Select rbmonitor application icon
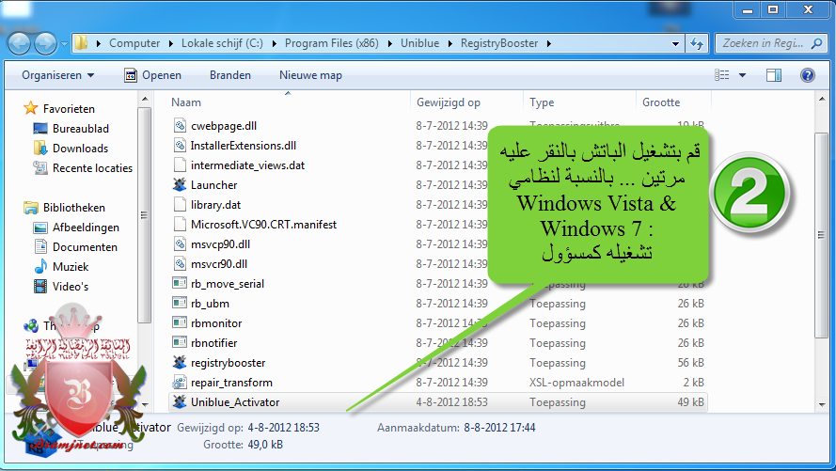This screenshot has width=836, height=471. tap(180, 322)
